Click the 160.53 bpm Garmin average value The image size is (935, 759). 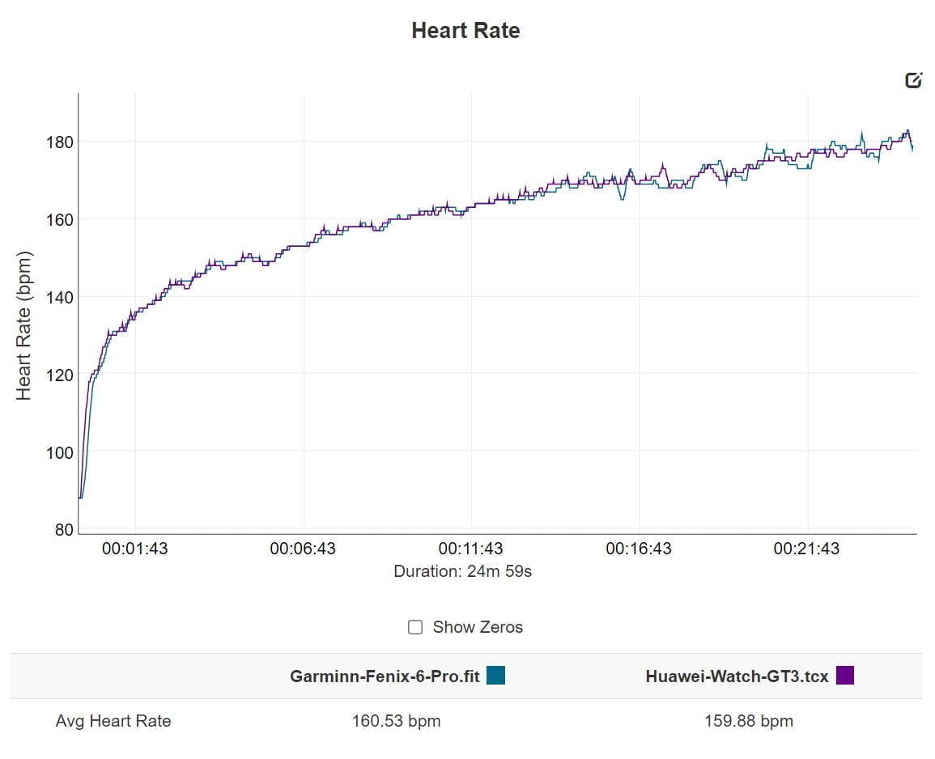(397, 721)
